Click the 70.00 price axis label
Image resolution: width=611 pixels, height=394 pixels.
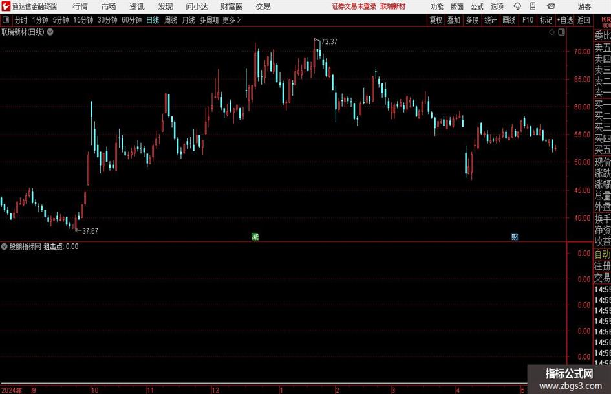[x=582, y=52]
